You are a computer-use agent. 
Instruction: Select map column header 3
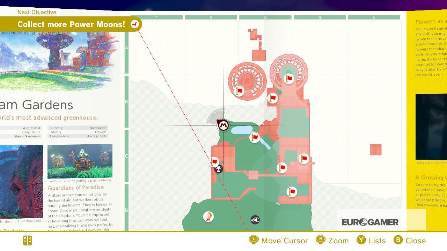coord(265,17)
